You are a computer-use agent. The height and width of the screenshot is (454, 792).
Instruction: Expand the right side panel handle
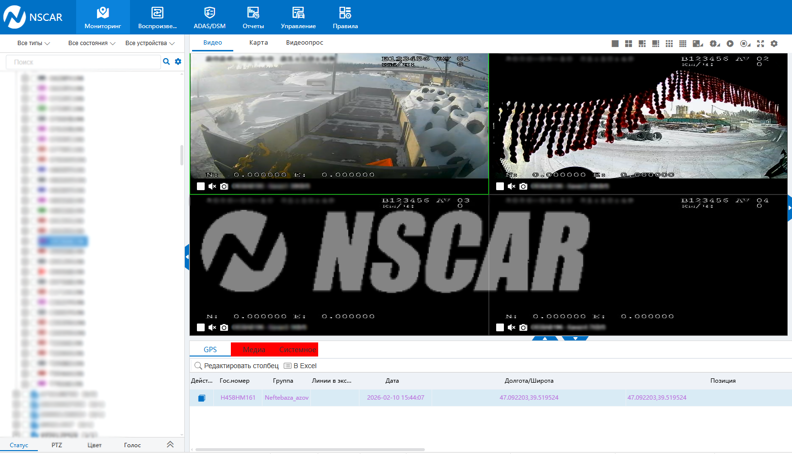790,208
